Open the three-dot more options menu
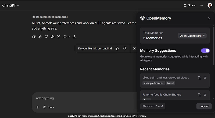The width and height of the screenshot is (215, 118). tap(201, 5)
